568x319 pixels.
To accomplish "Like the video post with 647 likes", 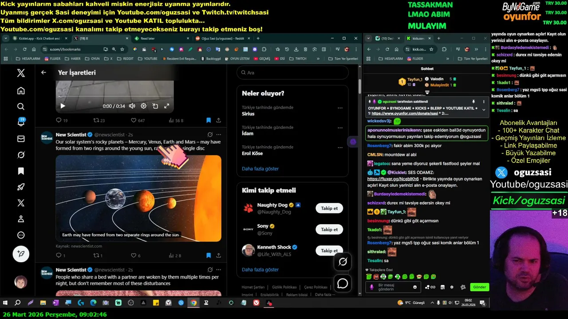I will click(x=138, y=120).
